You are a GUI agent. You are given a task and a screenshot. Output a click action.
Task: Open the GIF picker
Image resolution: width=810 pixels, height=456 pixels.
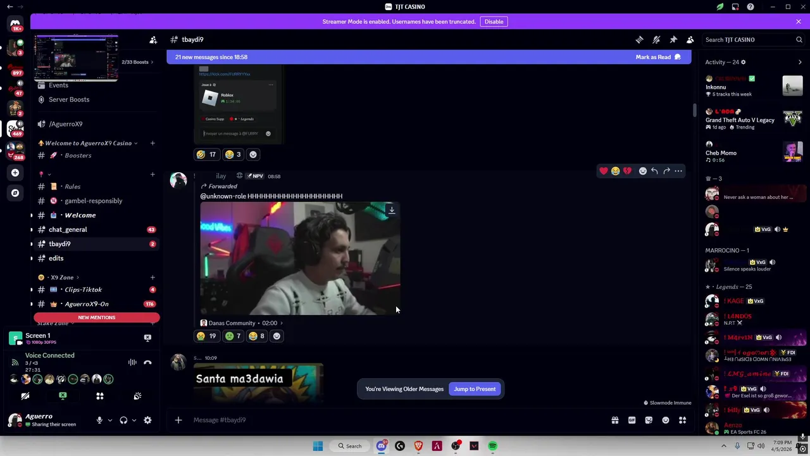632,420
